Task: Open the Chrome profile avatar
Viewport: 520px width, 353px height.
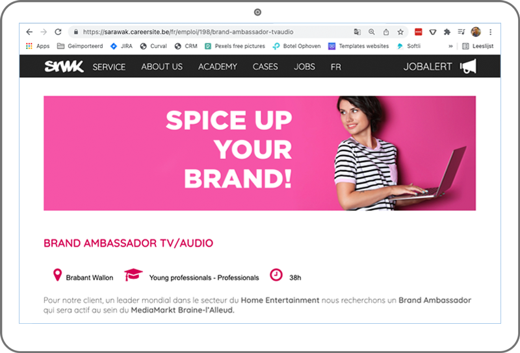Action: click(x=476, y=32)
